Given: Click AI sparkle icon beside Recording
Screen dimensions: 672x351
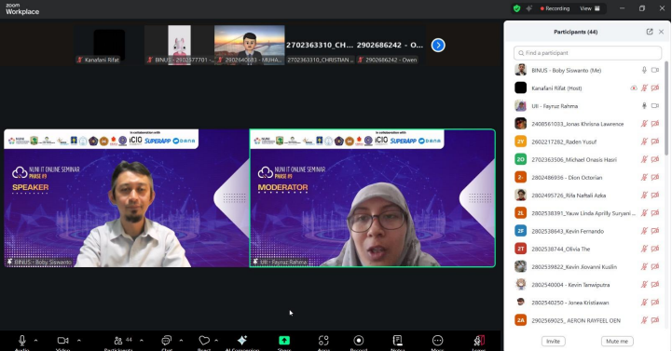Looking at the screenshot, I should [529, 8].
